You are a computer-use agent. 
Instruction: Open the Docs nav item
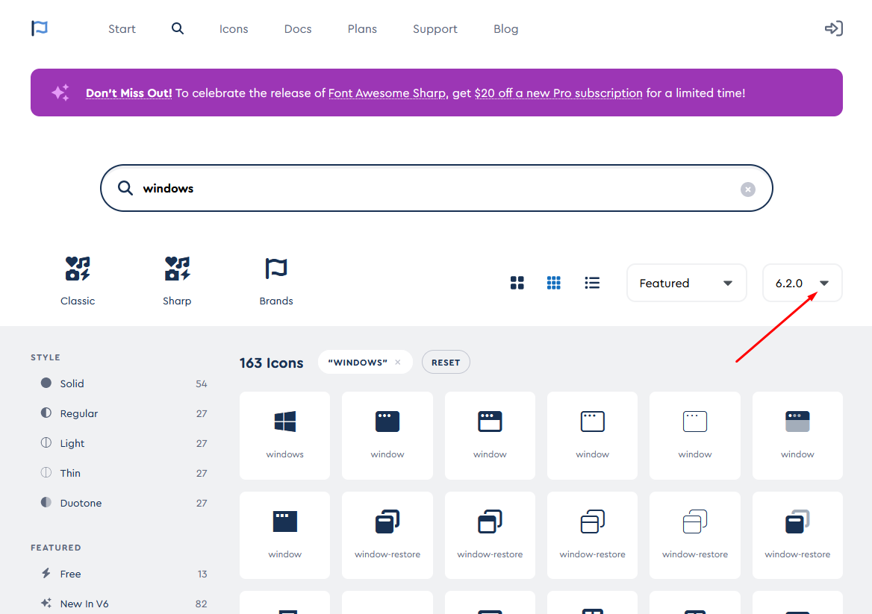[298, 29]
